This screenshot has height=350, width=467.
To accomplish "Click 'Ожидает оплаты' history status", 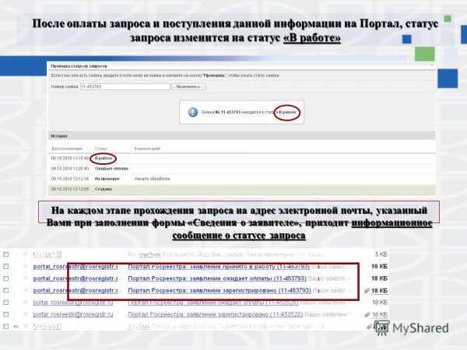I will tap(111, 169).
